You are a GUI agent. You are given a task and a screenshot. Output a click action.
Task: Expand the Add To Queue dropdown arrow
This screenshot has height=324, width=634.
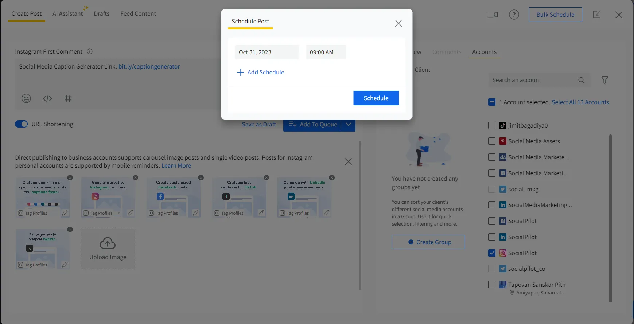click(x=348, y=124)
